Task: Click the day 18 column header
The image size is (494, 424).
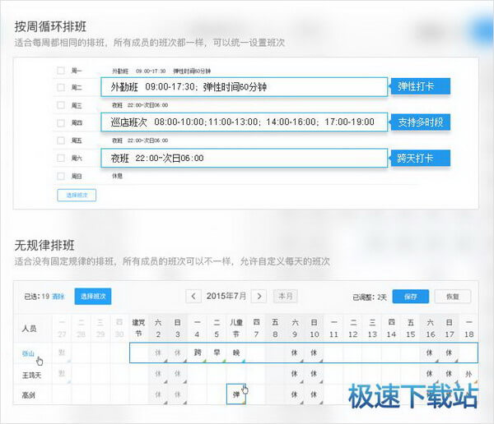Action: tap(468, 328)
